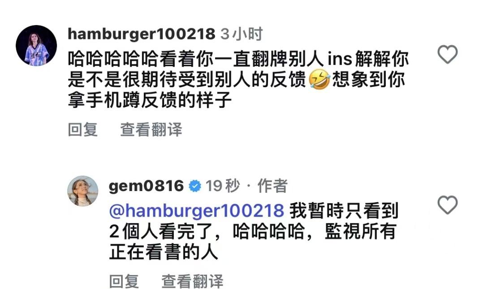Click the 作者 author label

pos(272,186)
